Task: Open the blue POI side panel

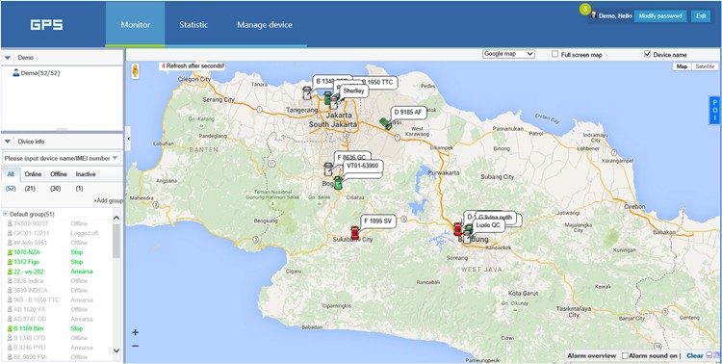Action: [x=714, y=110]
